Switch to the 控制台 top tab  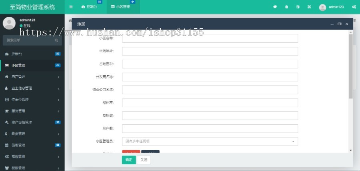pos(89,7)
